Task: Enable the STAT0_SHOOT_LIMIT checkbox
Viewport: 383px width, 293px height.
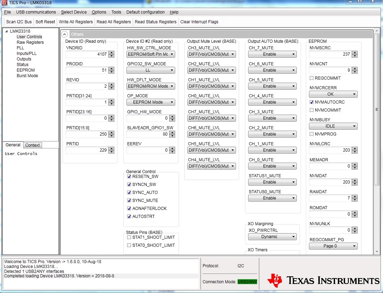Action: pyautogui.click(x=129, y=245)
